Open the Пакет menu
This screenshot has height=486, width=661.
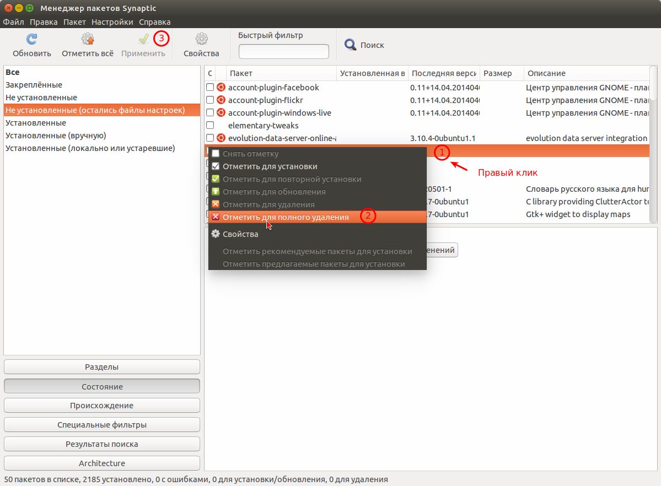[x=74, y=22]
